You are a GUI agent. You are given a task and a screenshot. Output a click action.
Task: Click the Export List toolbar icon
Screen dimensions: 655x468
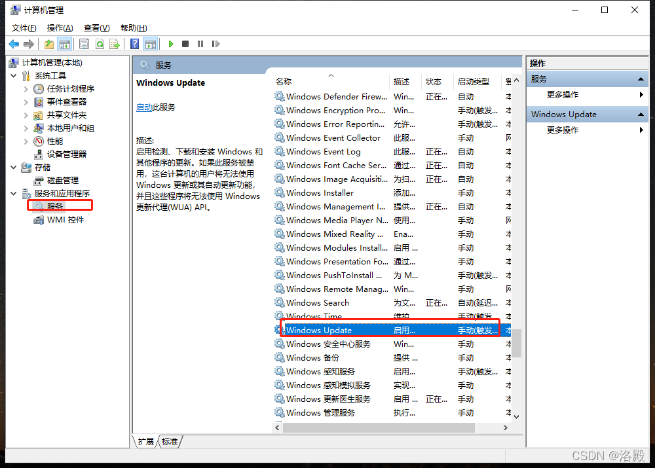[115, 44]
